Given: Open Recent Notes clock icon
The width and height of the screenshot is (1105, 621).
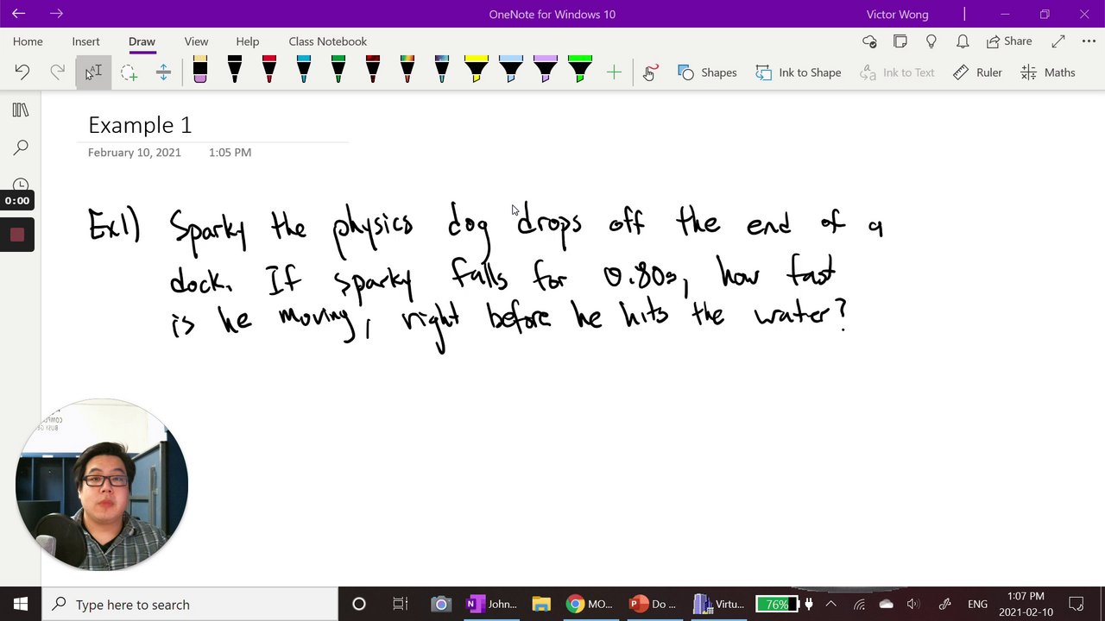Looking at the screenshot, I should pos(21,184).
